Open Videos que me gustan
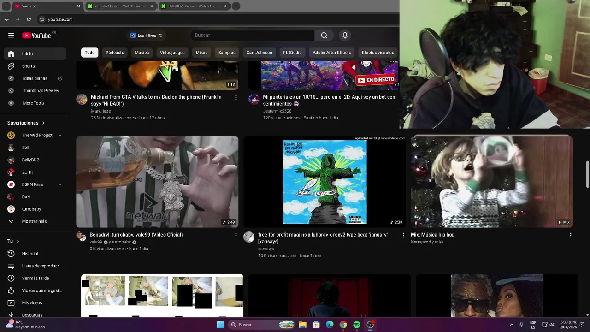 [35, 290]
